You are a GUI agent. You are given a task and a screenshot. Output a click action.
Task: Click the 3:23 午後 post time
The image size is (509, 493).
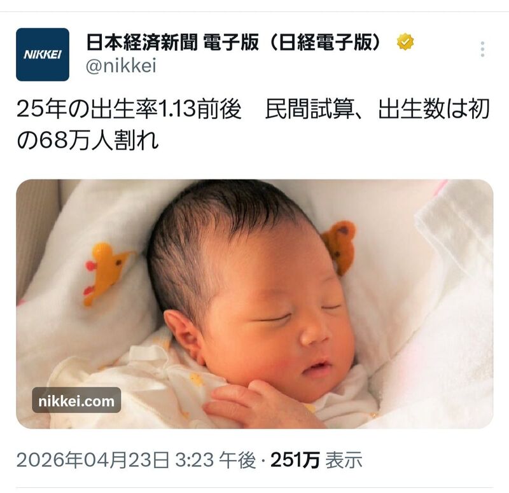[x=215, y=460]
